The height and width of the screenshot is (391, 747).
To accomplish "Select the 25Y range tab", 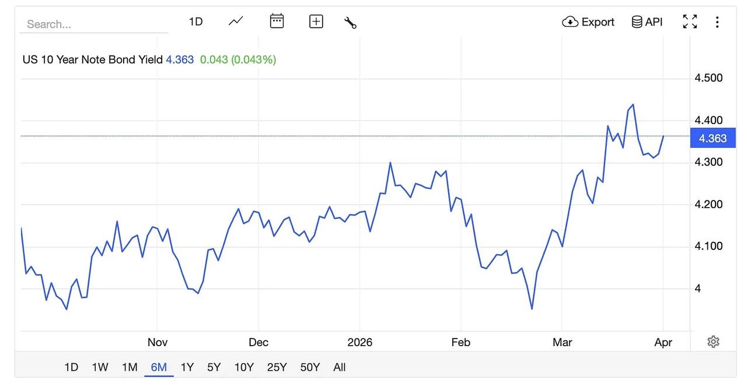I will click(277, 367).
